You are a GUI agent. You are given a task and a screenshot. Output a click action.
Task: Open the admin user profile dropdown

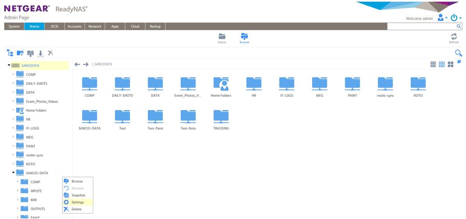pos(442,18)
